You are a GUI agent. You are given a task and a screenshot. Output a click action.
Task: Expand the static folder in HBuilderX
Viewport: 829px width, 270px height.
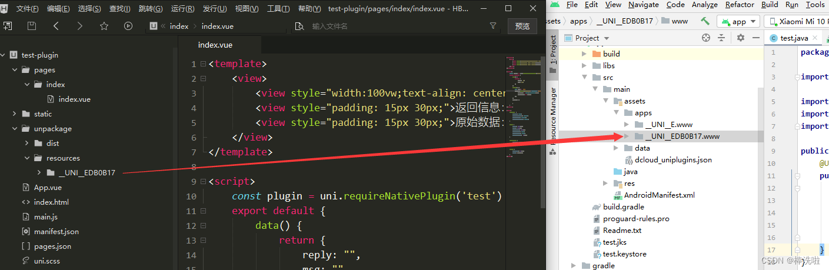click(14, 114)
